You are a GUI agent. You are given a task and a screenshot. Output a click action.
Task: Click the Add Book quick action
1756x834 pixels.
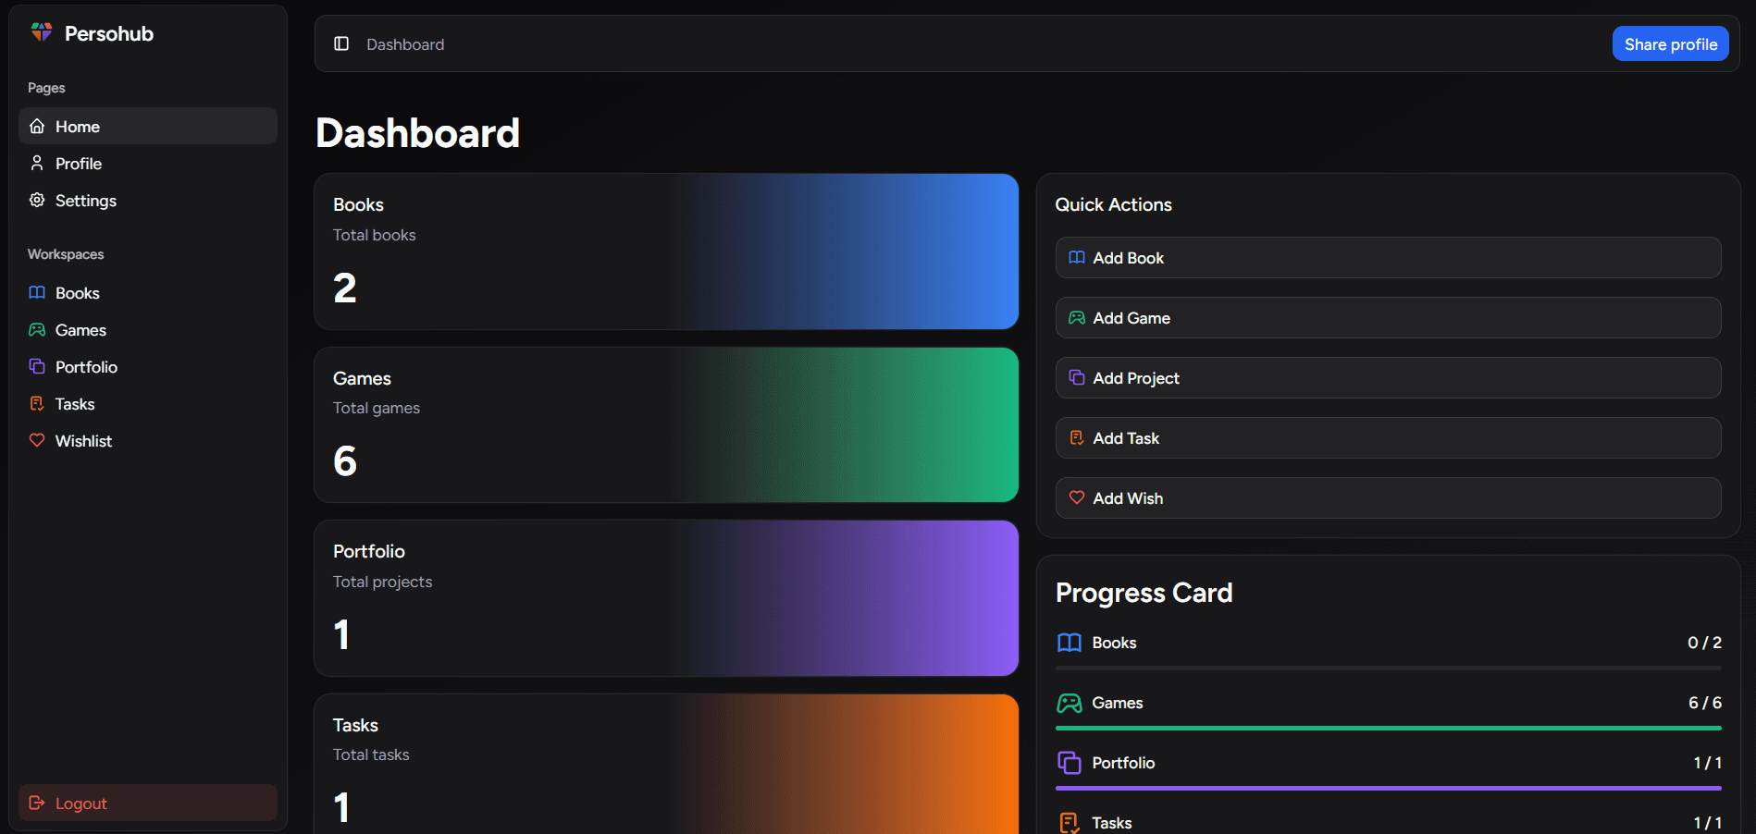coord(1388,258)
